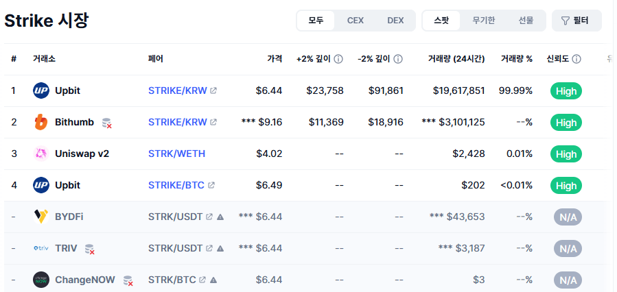Click the TRIV exchange logo
The width and height of the screenshot is (617, 292).
[x=41, y=248]
